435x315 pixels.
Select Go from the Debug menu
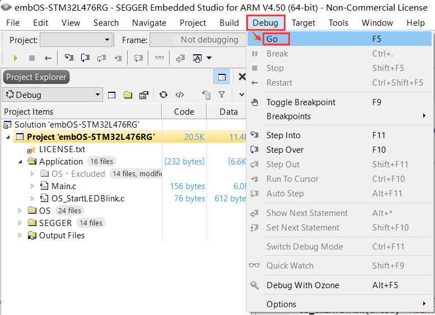pyautogui.click(x=340, y=39)
